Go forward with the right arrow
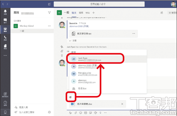Screen dimensions: 177x116 (7, 4)
